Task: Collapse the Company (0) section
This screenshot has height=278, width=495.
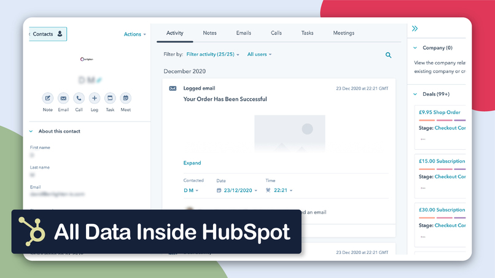Action: 415,48
